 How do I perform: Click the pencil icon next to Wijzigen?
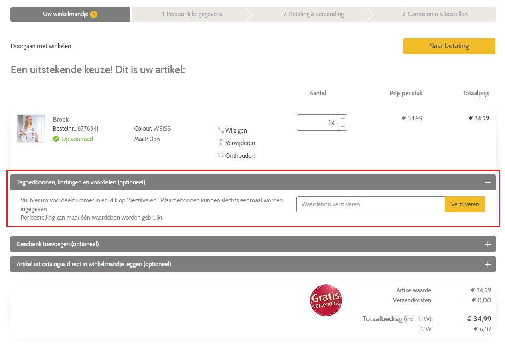221,130
